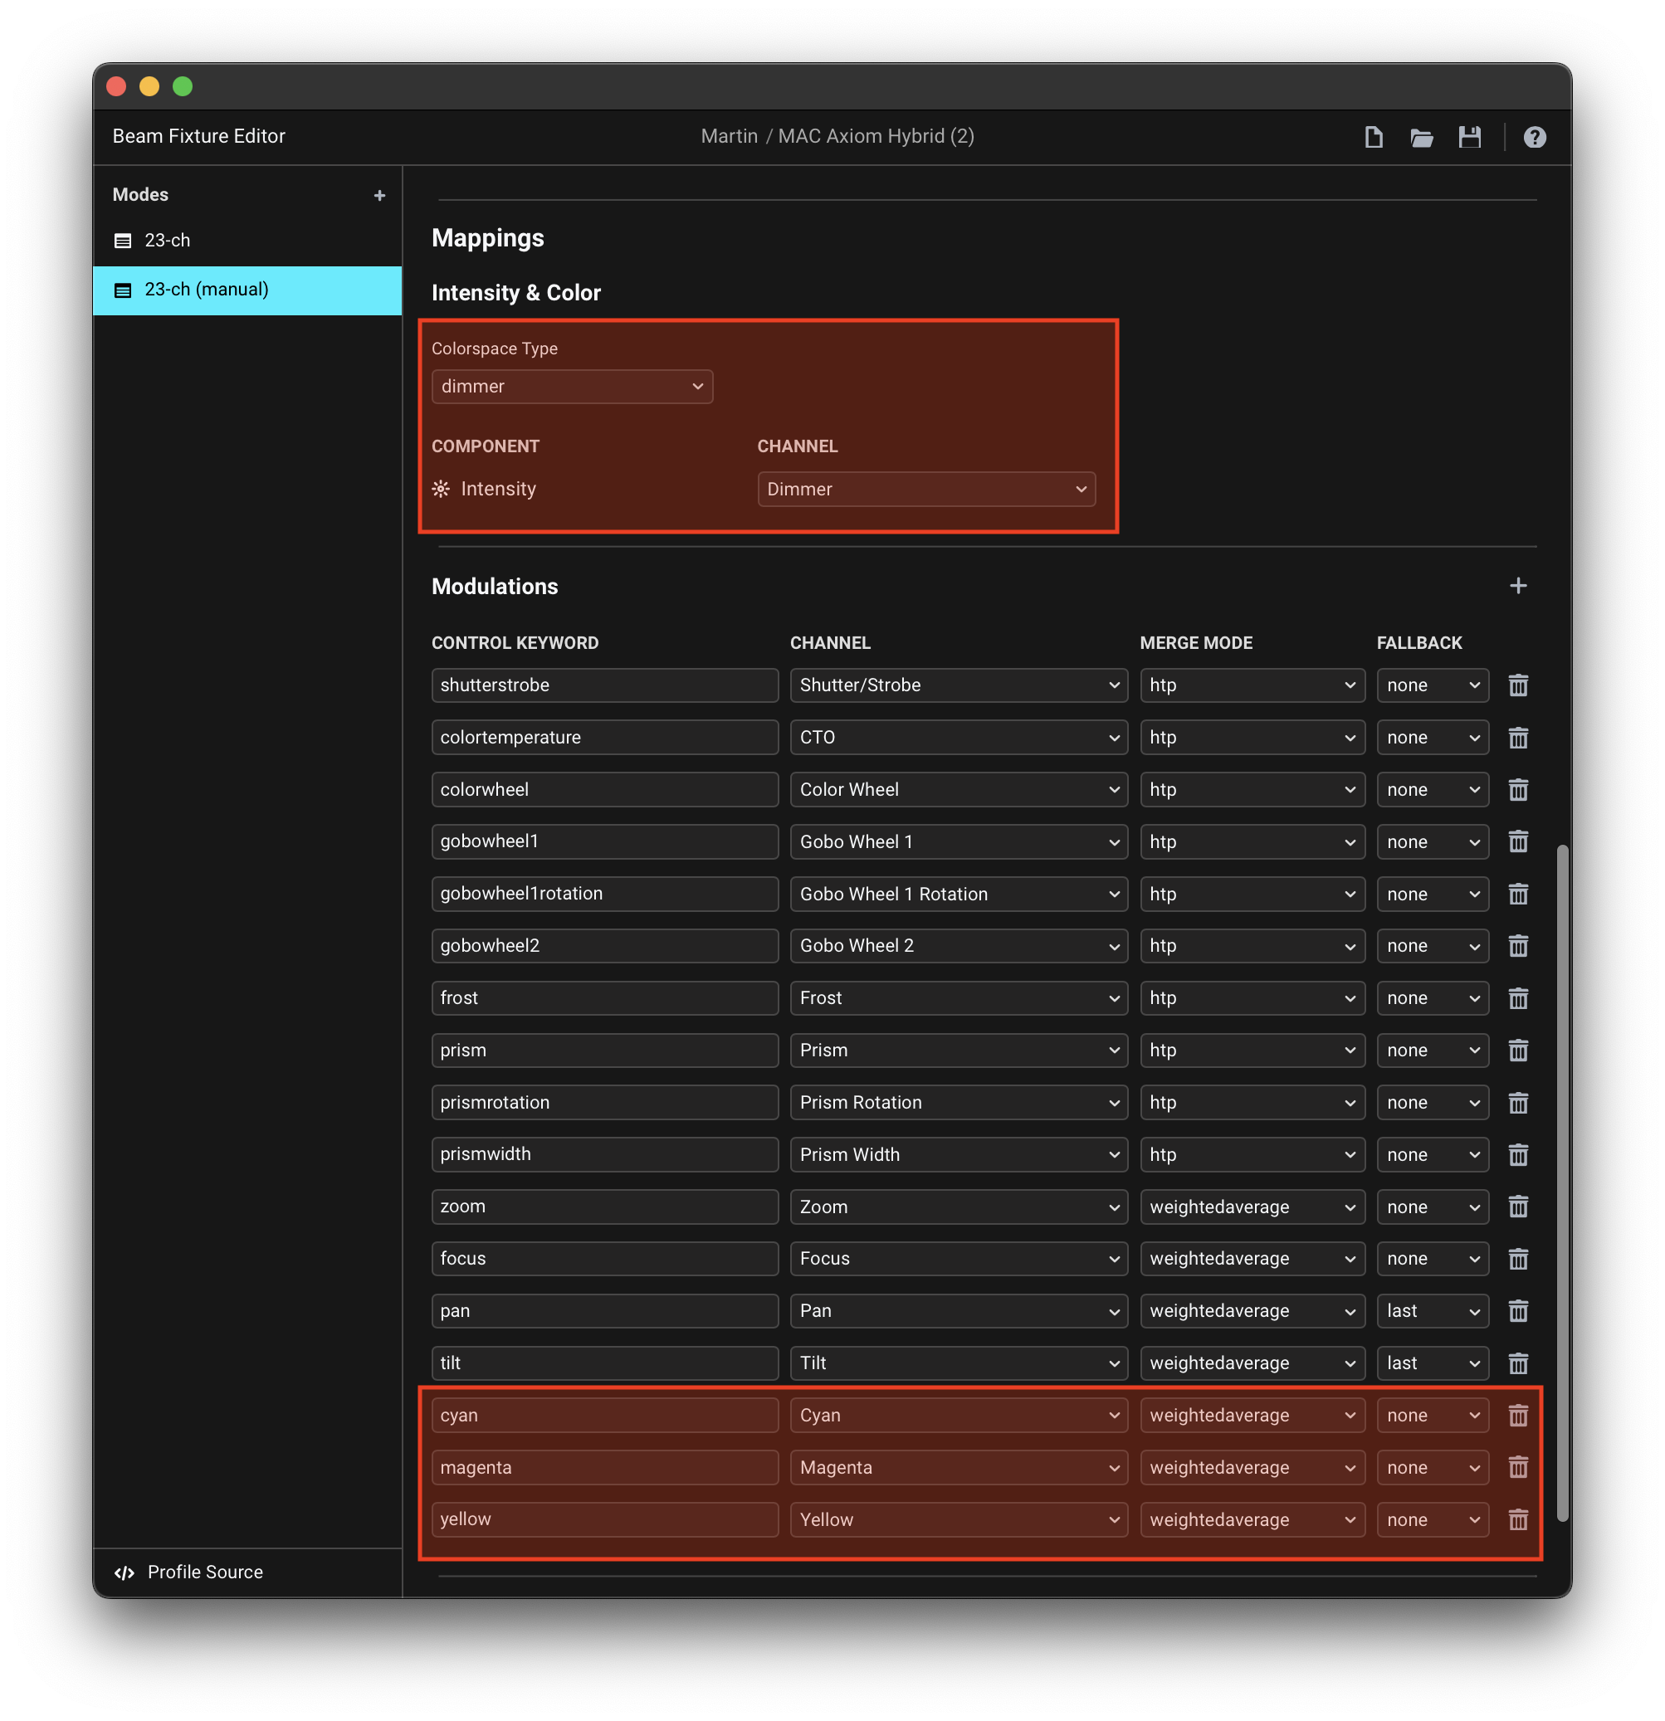Click the colortemperature keyword field
1665x1721 pixels.
pos(604,738)
